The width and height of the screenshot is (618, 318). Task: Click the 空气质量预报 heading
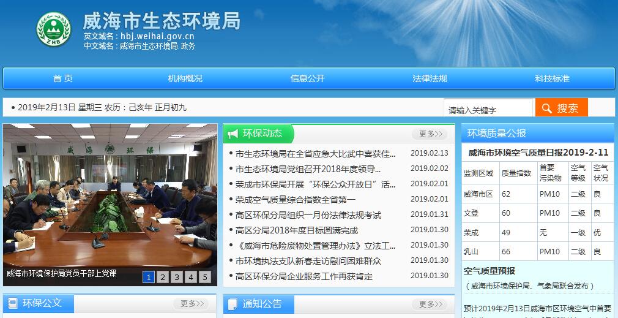pos(489,271)
